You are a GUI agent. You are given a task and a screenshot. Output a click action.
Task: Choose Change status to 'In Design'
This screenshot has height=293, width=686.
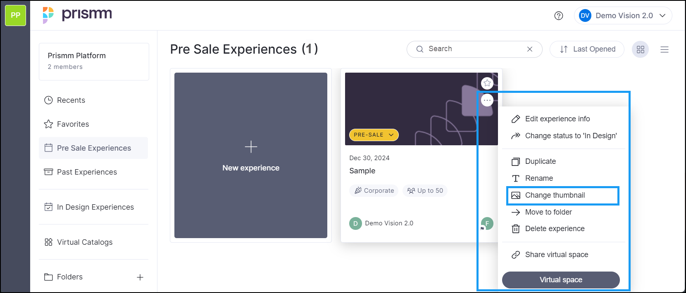[x=563, y=136]
